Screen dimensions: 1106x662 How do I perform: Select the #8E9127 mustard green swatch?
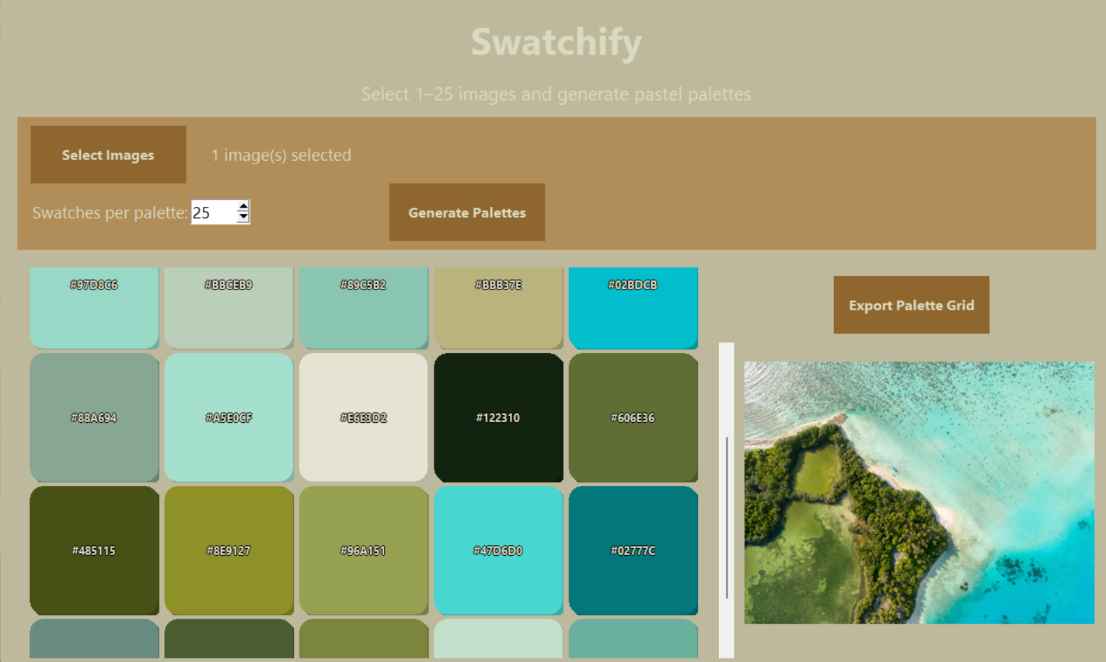pos(229,550)
